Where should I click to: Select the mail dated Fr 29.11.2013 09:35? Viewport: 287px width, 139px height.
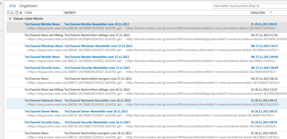click(264, 24)
